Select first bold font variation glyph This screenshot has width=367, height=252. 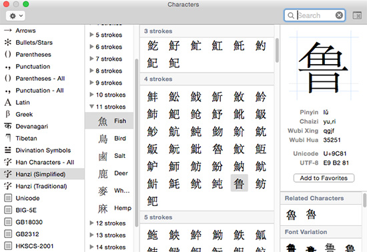pyautogui.click(x=291, y=247)
